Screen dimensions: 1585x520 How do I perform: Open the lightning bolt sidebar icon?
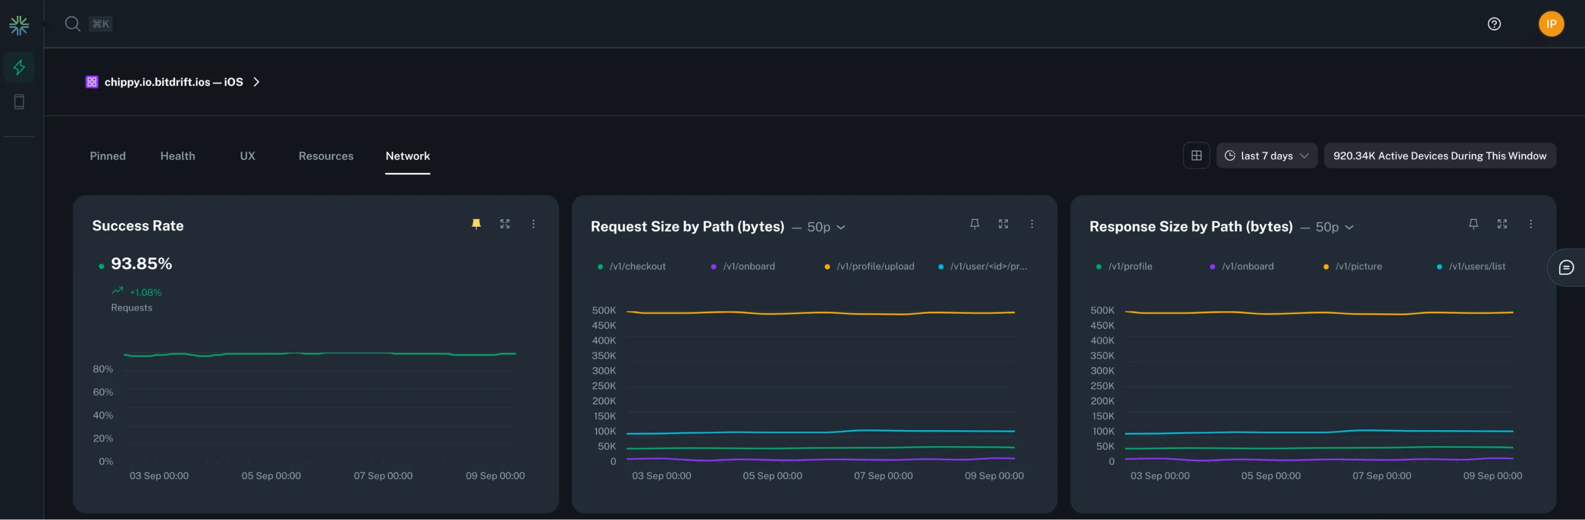19,67
